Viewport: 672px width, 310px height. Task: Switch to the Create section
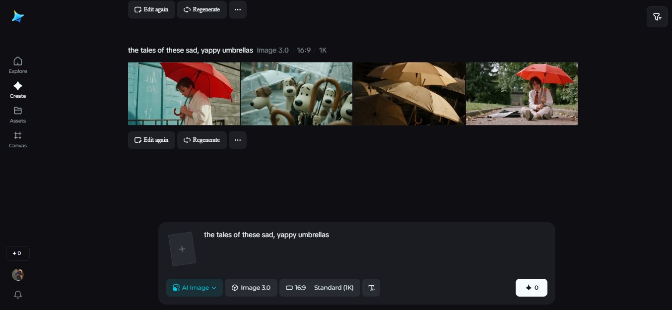click(x=18, y=90)
